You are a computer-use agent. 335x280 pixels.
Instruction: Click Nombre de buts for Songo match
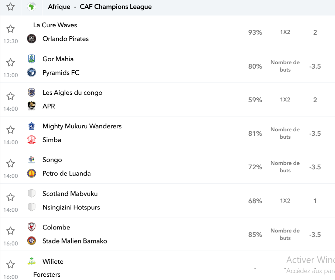(285, 167)
